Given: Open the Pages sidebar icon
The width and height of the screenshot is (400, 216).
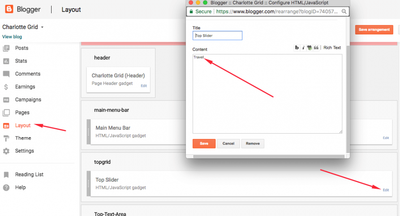Looking at the screenshot, I should (6, 112).
